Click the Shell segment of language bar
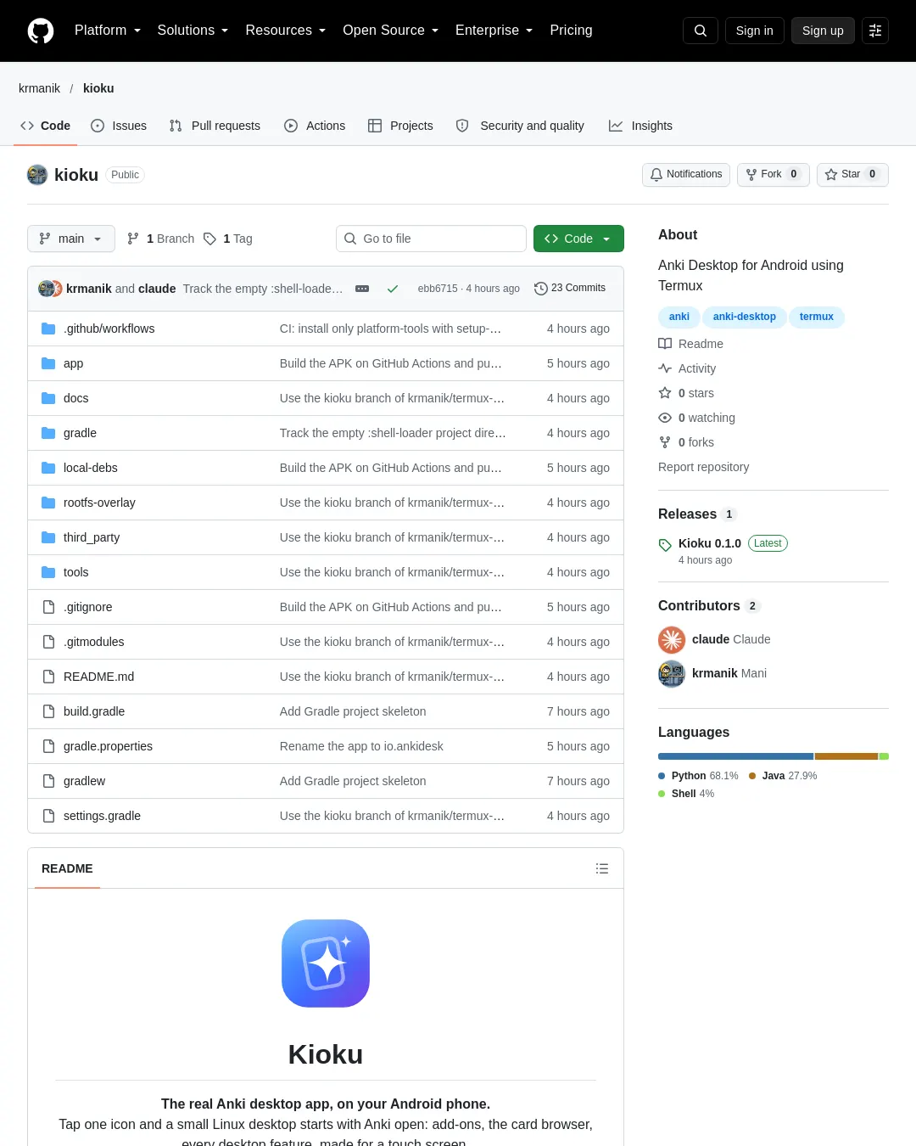The height and width of the screenshot is (1146, 916). 884,756
